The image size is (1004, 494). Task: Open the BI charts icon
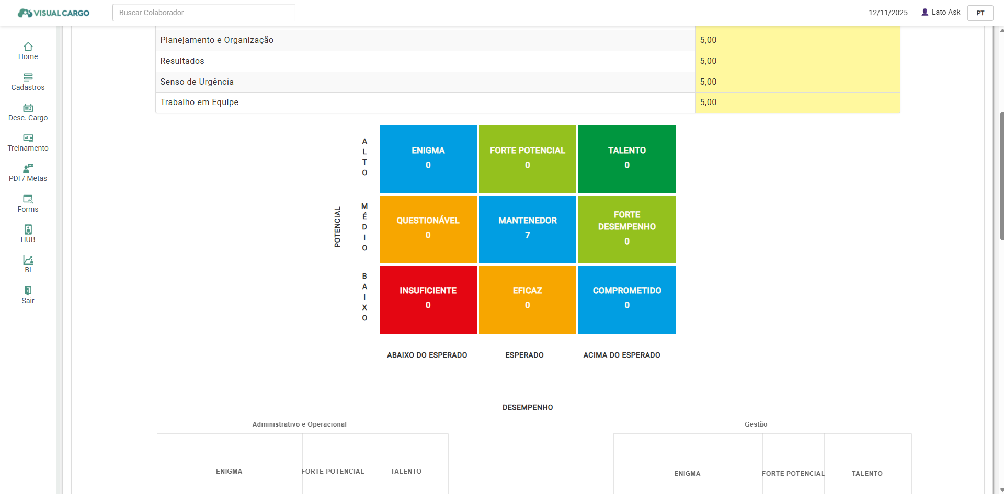[x=28, y=260]
